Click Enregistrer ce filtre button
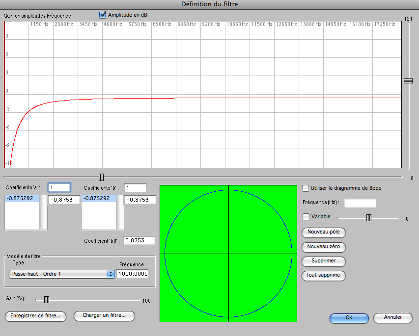 click(x=35, y=316)
